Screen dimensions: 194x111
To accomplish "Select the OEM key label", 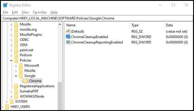I will tap(24, 45).
